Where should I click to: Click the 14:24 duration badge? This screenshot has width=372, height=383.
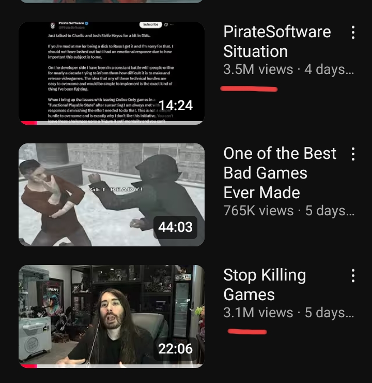(176, 106)
